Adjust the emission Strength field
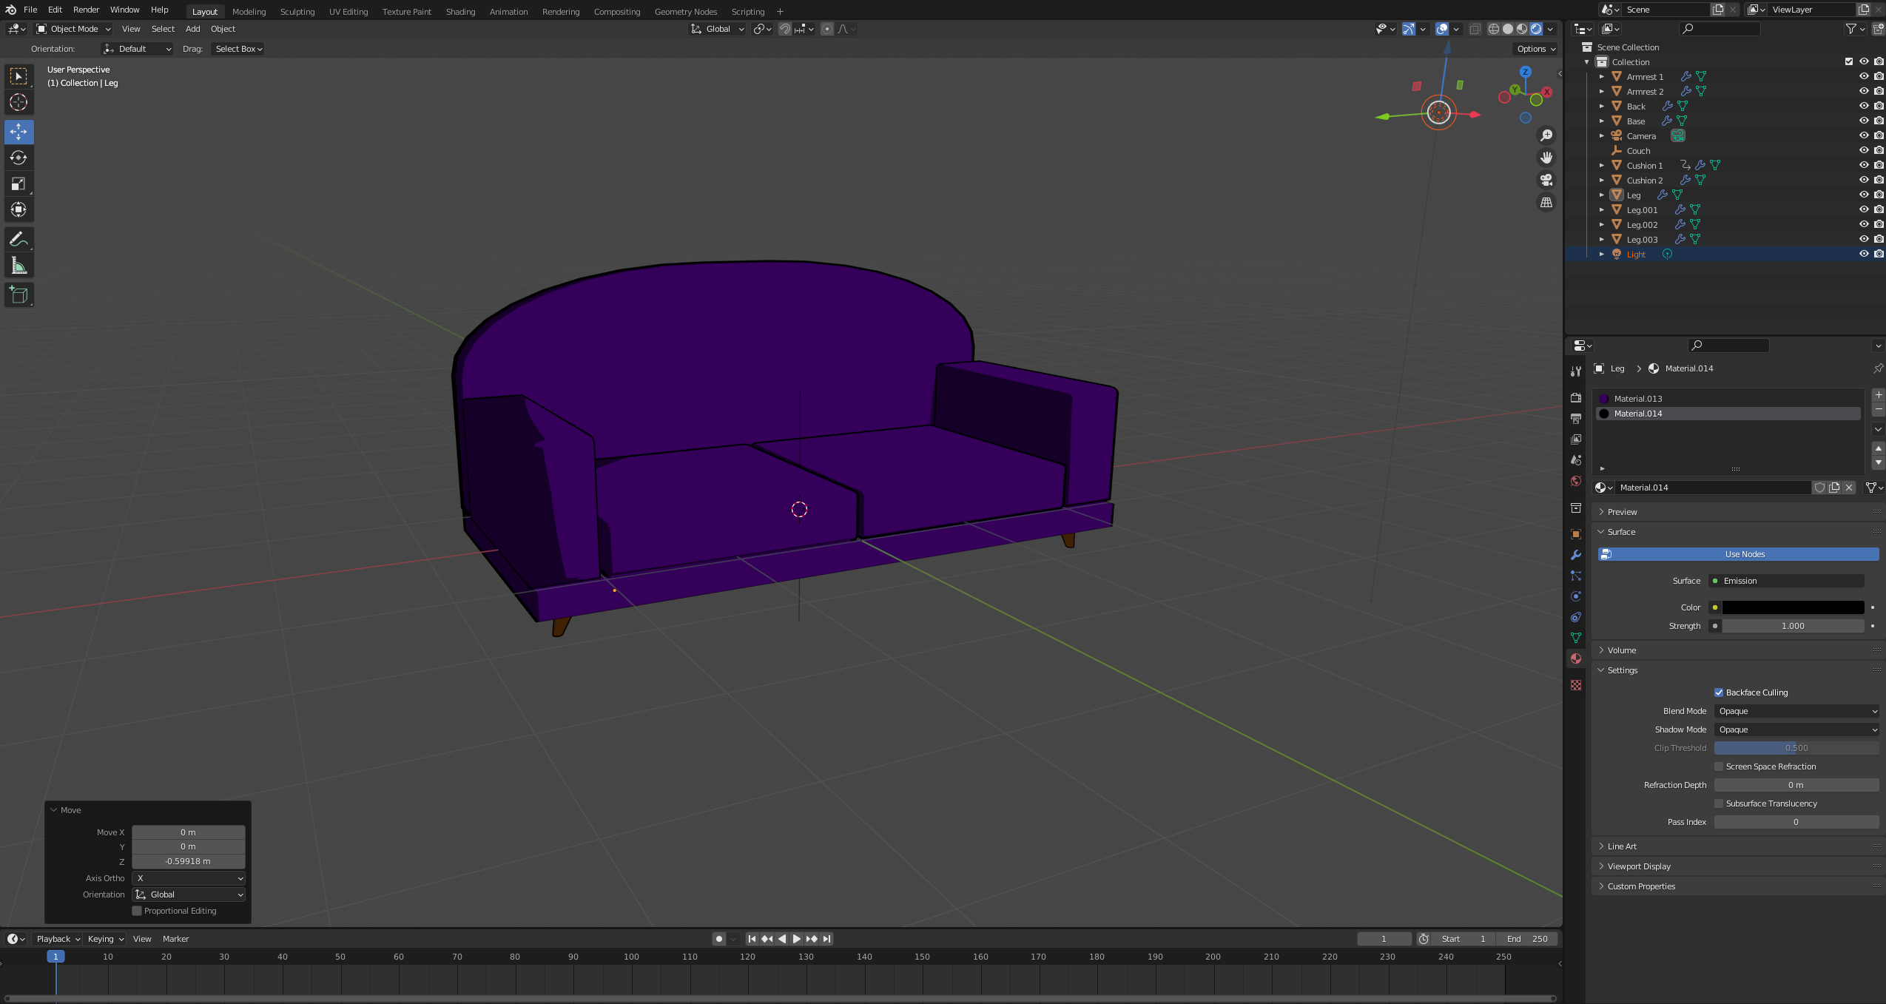This screenshot has width=1886, height=1004. click(x=1793, y=626)
